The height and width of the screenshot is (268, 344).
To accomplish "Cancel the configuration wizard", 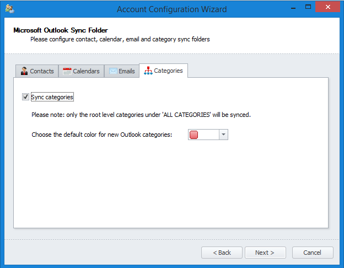I will click(x=313, y=253).
